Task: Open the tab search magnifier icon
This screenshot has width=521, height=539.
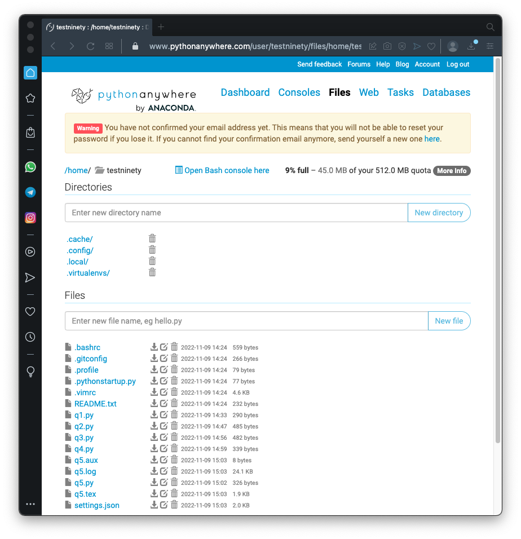Action: 491,27
